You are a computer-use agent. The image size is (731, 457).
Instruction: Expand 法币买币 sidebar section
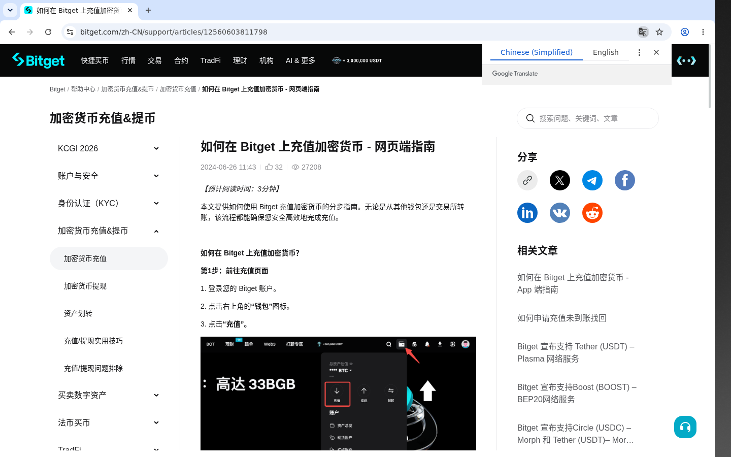pyautogui.click(x=109, y=422)
